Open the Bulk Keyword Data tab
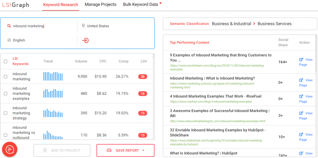Viewport: 318px width, 158px height. 141,4
